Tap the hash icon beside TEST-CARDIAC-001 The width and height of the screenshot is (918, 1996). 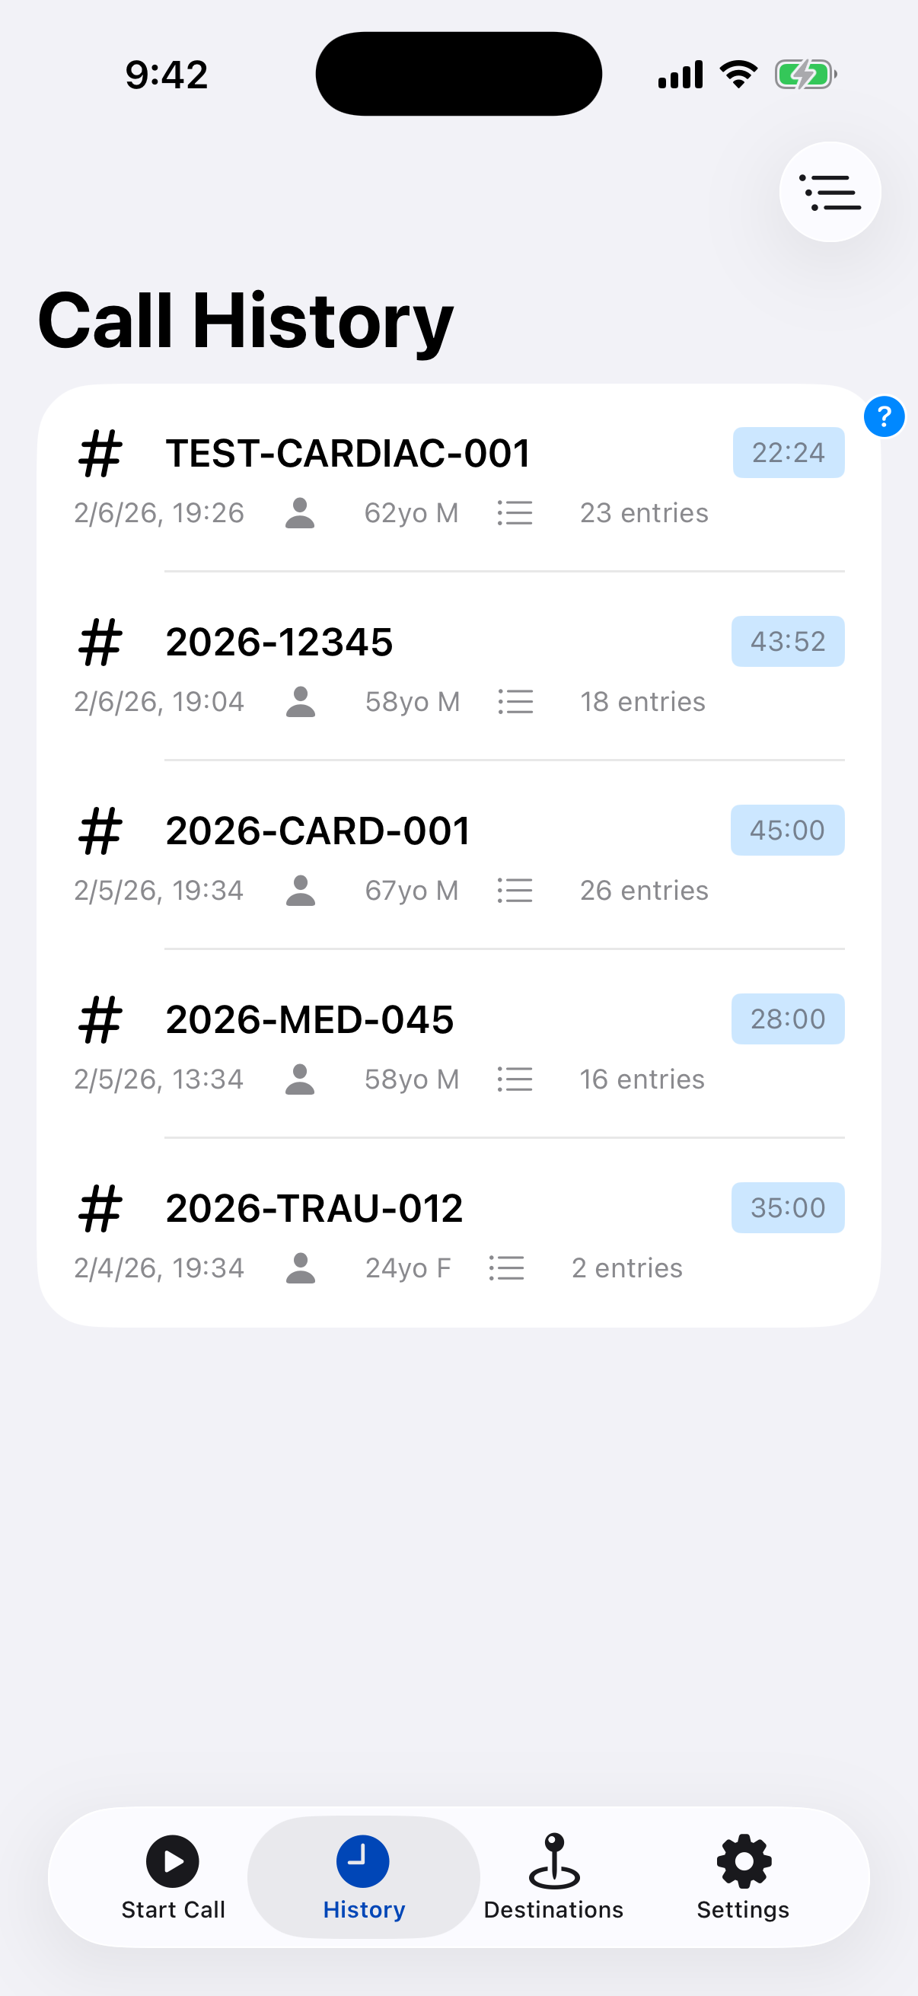pyautogui.click(x=100, y=453)
